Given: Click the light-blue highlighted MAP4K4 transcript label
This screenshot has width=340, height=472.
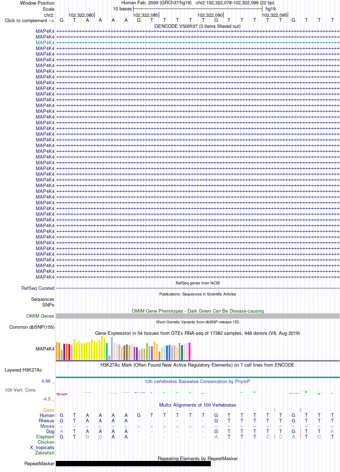Looking at the screenshot, I should pos(45,43).
